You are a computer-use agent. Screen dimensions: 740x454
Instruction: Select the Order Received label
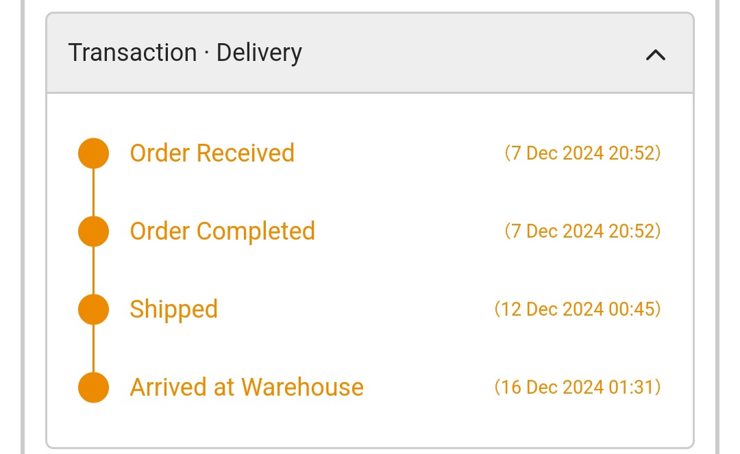pos(212,153)
